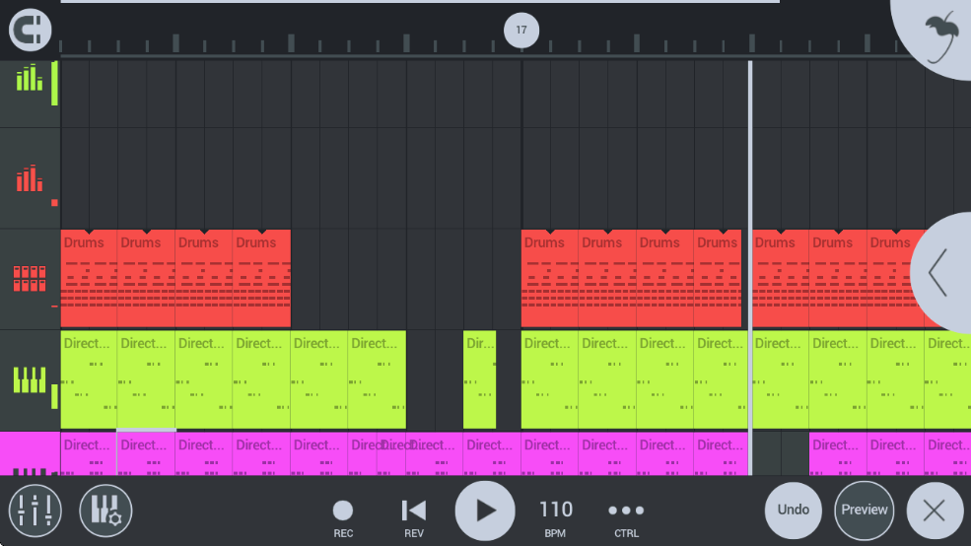Screen dimensions: 971x546
Task: Click the REC record button
Action: [x=342, y=518]
